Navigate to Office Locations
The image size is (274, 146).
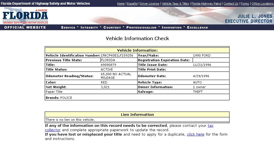click(x=262, y=4)
